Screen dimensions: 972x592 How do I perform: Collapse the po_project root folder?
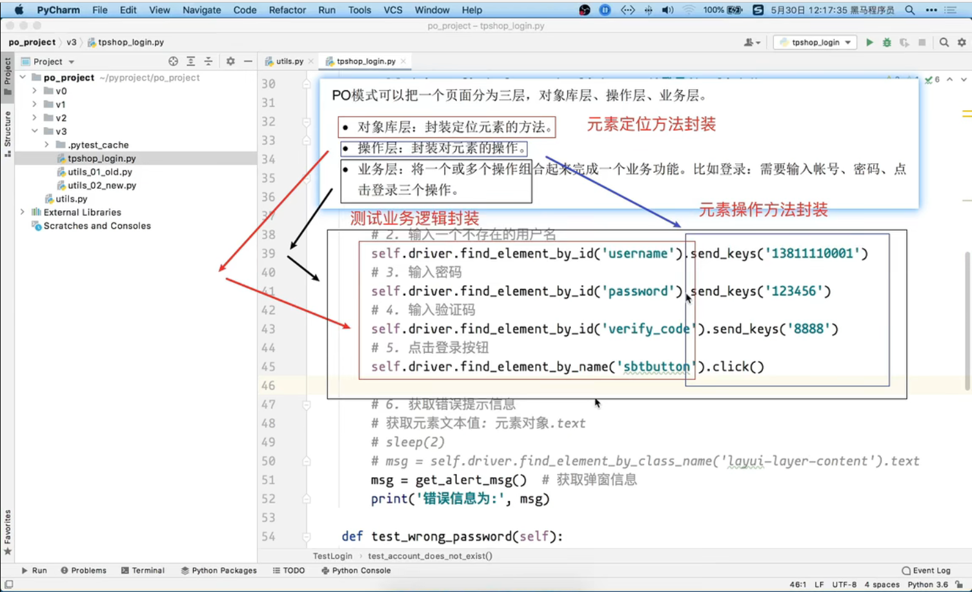23,77
